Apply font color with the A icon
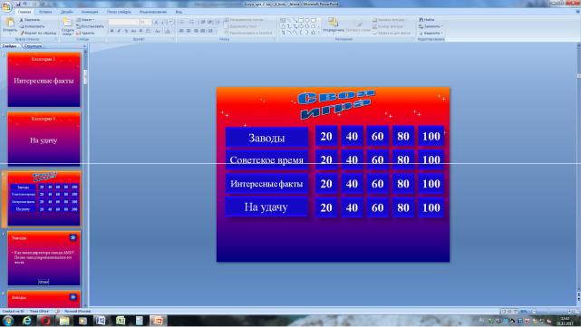Viewport: 581px width, 327px height. coord(168,31)
